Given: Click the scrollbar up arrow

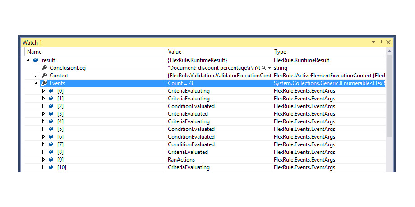Looking at the screenshot, I should (x=389, y=51).
